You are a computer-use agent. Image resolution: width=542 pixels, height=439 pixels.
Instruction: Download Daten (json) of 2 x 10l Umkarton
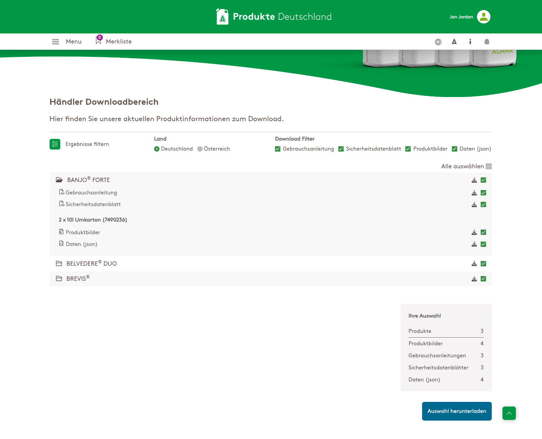474,244
